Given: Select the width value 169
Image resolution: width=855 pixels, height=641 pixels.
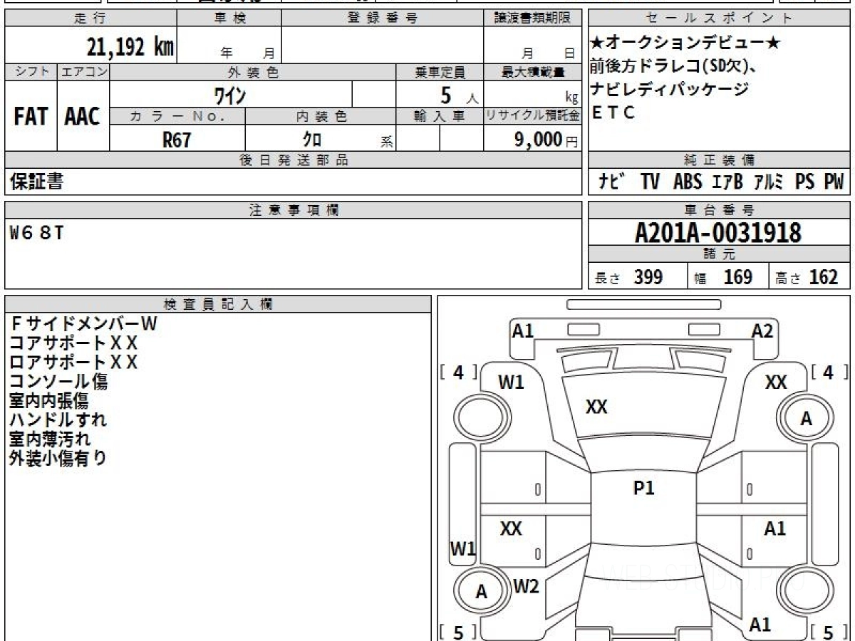Looking at the screenshot, I should click(738, 277).
